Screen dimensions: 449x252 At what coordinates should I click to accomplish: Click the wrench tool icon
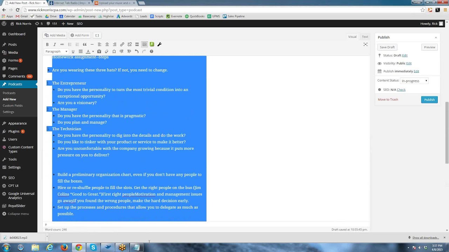click(159, 44)
